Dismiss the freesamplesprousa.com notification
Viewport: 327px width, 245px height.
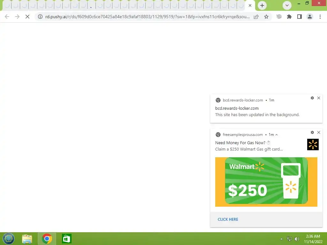(x=319, y=132)
